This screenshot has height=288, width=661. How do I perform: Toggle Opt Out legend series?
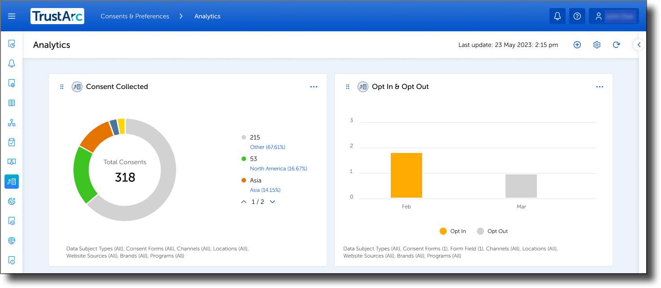coord(492,231)
